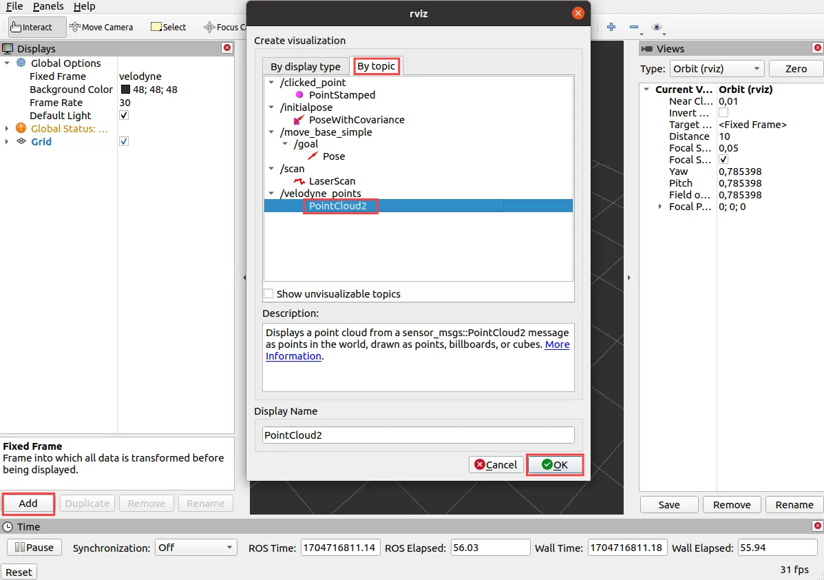Image resolution: width=824 pixels, height=580 pixels.
Task: Close the Displays panel
Action: [x=226, y=48]
